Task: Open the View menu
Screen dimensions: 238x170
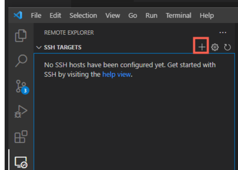Action: [x=113, y=16]
